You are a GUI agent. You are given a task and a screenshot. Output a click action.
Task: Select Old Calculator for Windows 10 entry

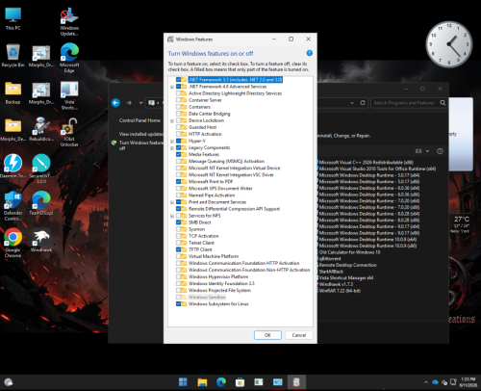[x=349, y=252]
